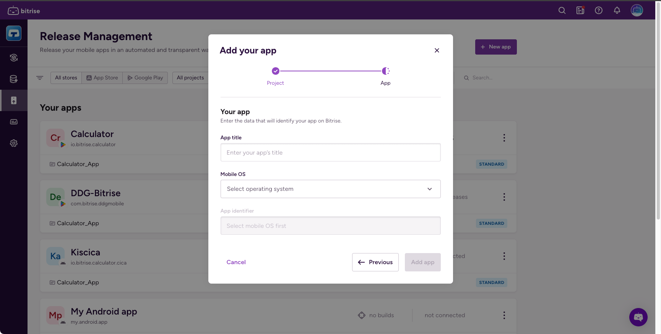Click the filter icon beside All stores
Image resolution: width=661 pixels, height=334 pixels.
[40, 78]
